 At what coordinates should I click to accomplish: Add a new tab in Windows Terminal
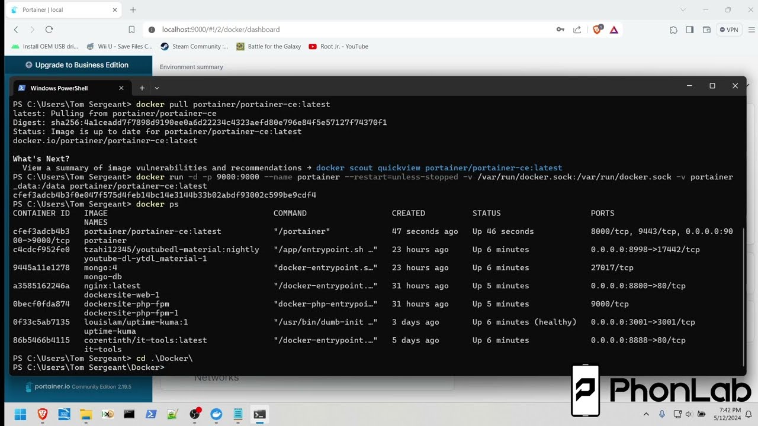(142, 88)
